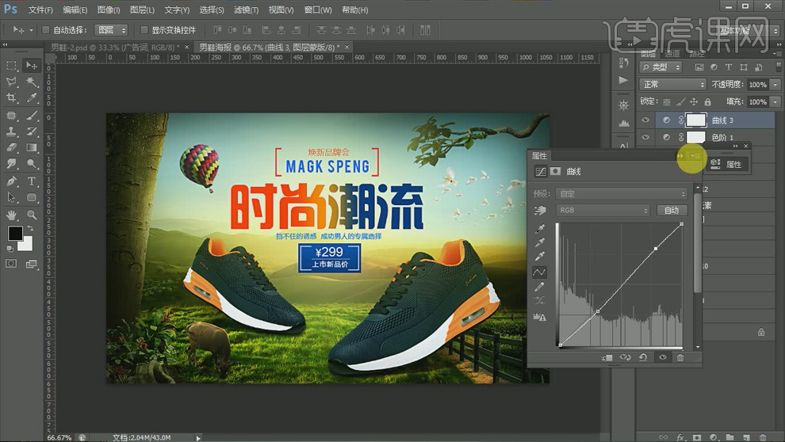The image size is (785, 442).
Task: Enable the 自动选择 checkbox
Action: tap(45, 30)
